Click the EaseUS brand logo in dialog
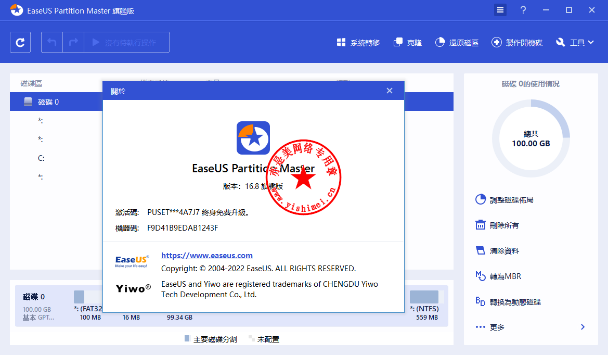Screen dimensions: 608x355 132,261
